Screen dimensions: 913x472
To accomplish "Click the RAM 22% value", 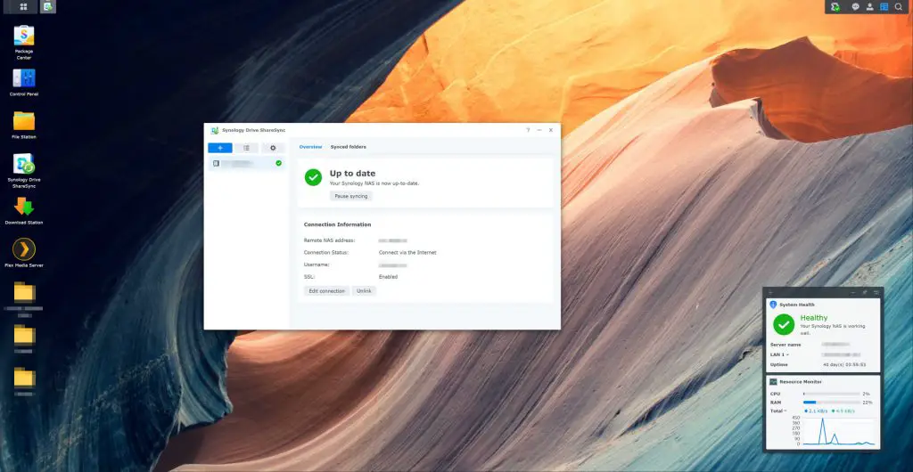I will 868,403.
